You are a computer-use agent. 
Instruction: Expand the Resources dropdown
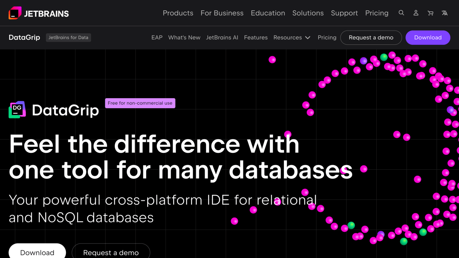coord(292,37)
